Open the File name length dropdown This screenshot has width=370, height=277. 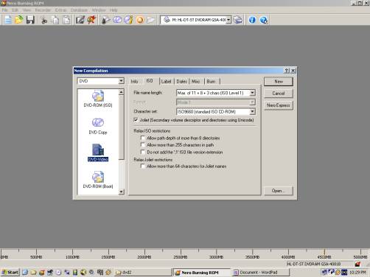tap(252, 93)
